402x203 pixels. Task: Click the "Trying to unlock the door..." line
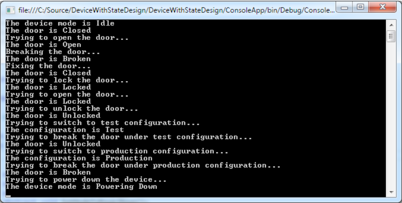tap(72, 109)
